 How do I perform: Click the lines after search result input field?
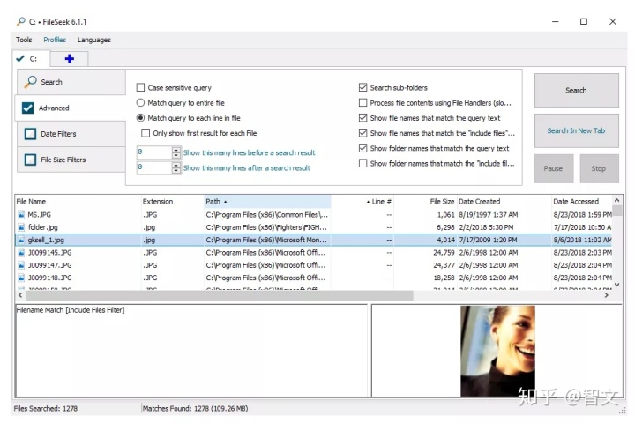(154, 167)
